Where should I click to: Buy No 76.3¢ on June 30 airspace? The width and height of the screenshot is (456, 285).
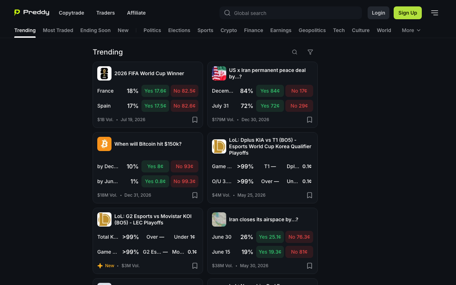tap(299, 237)
